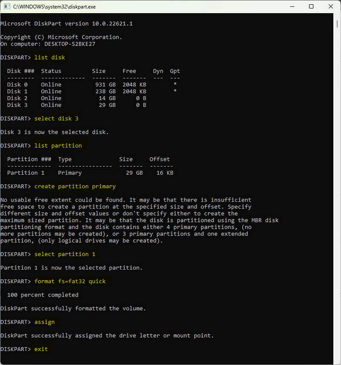
Task: Click the 'Dyn' column header
Action: 158,71
